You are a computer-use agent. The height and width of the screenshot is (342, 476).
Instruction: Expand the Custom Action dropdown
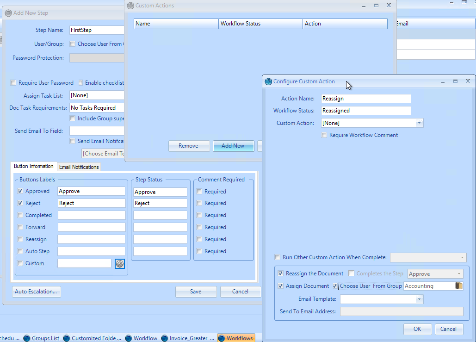[x=419, y=123]
